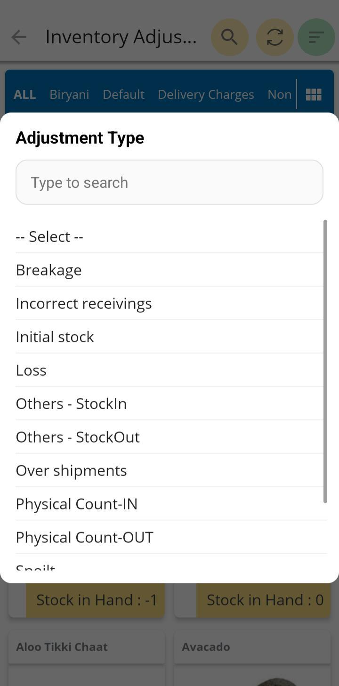Select Physical Count-IN option
The height and width of the screenshot is (686, 339).
(77, 504)
